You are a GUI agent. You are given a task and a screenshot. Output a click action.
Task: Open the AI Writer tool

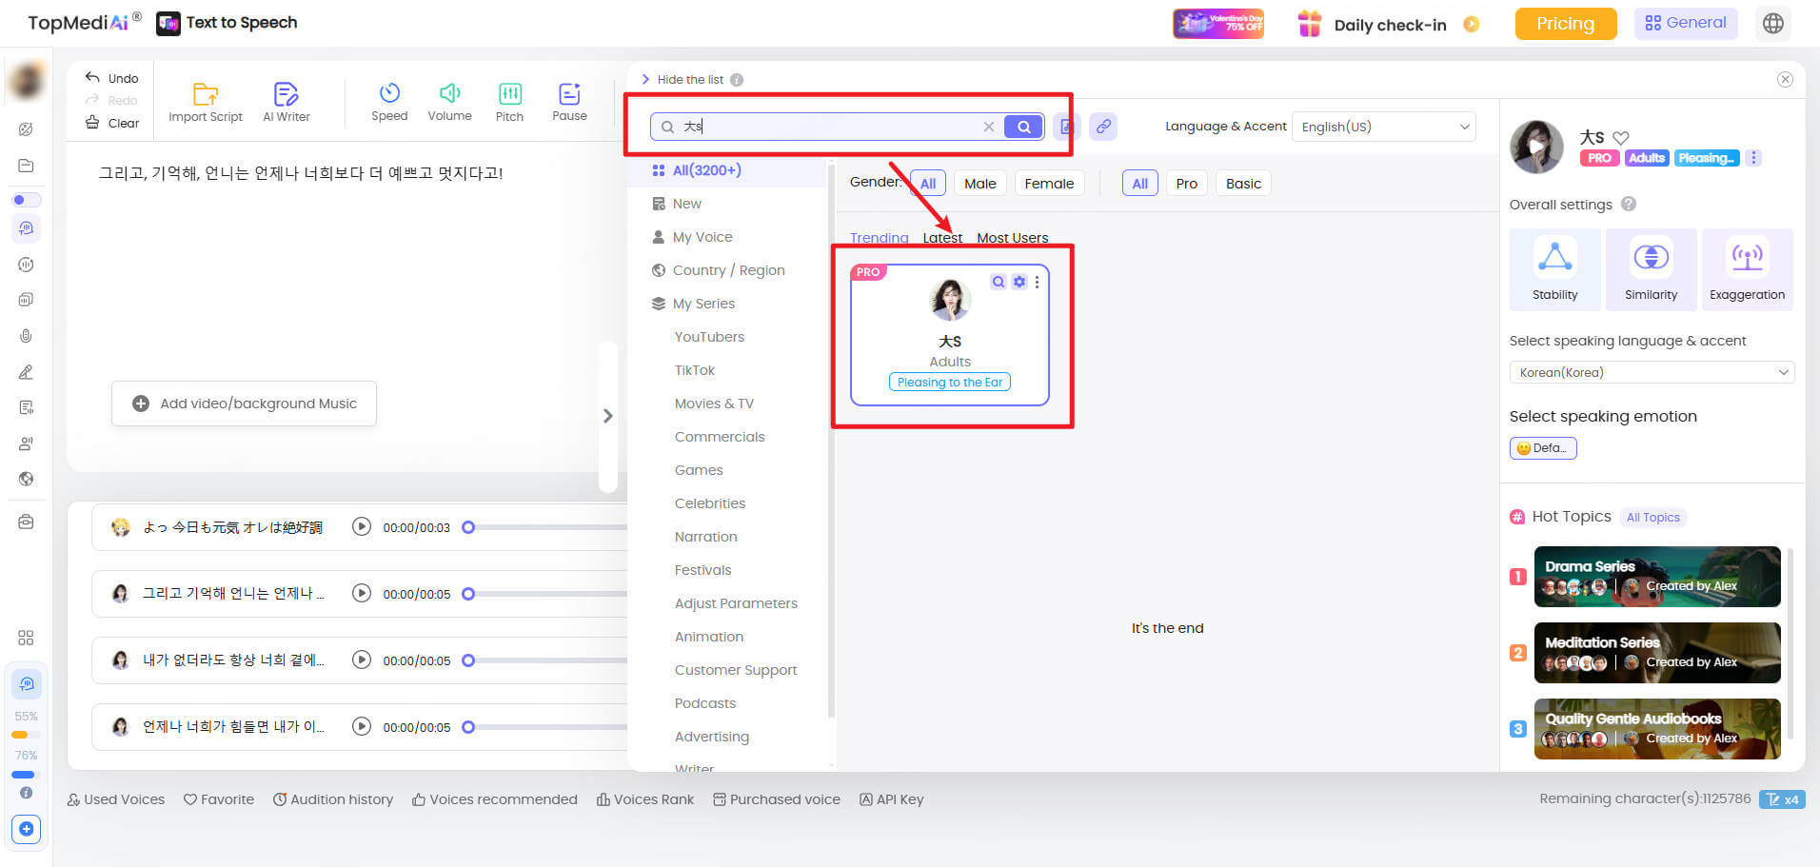tap(287, 103)
